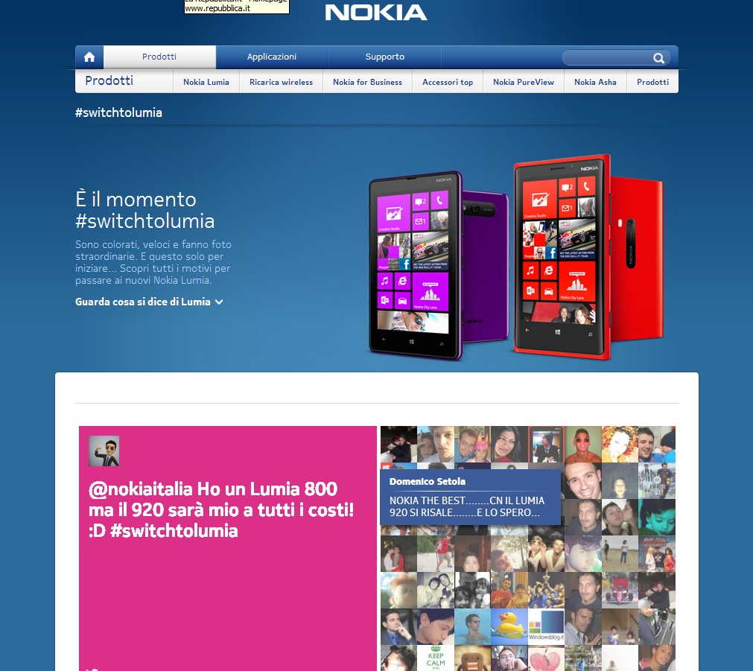Click the red Lumia 920 phone image
The height and width of the screenshot is (671, 753).
click(x=588, y=257)
